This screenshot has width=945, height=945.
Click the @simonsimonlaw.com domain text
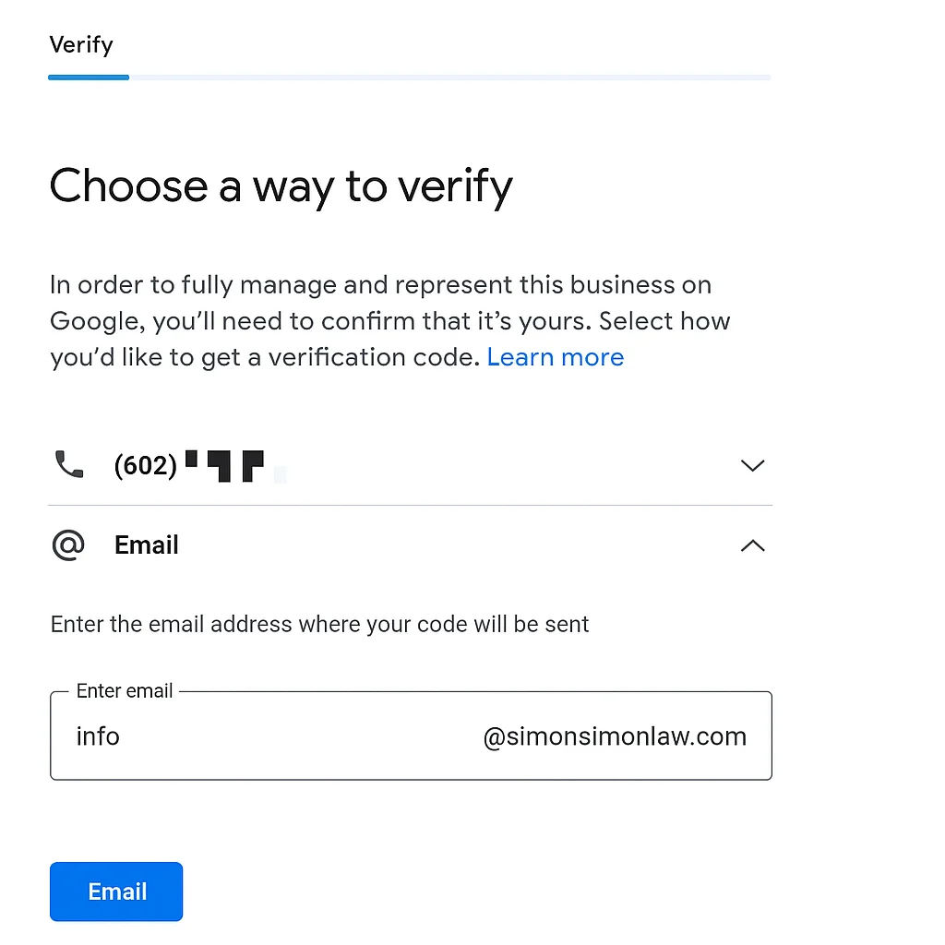tap(614, 736)
